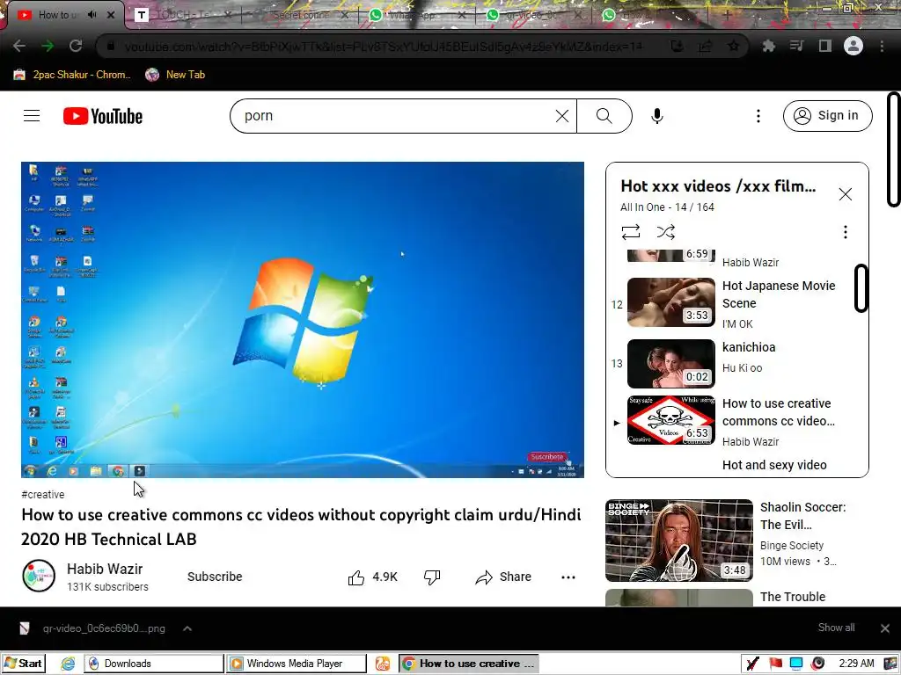Click the address bar URL
The width and height of the screenshot is (901, 675).
tap(384, 47)
